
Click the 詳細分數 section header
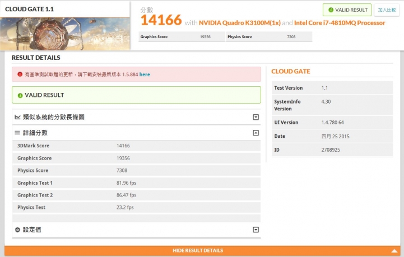[136, 133]
